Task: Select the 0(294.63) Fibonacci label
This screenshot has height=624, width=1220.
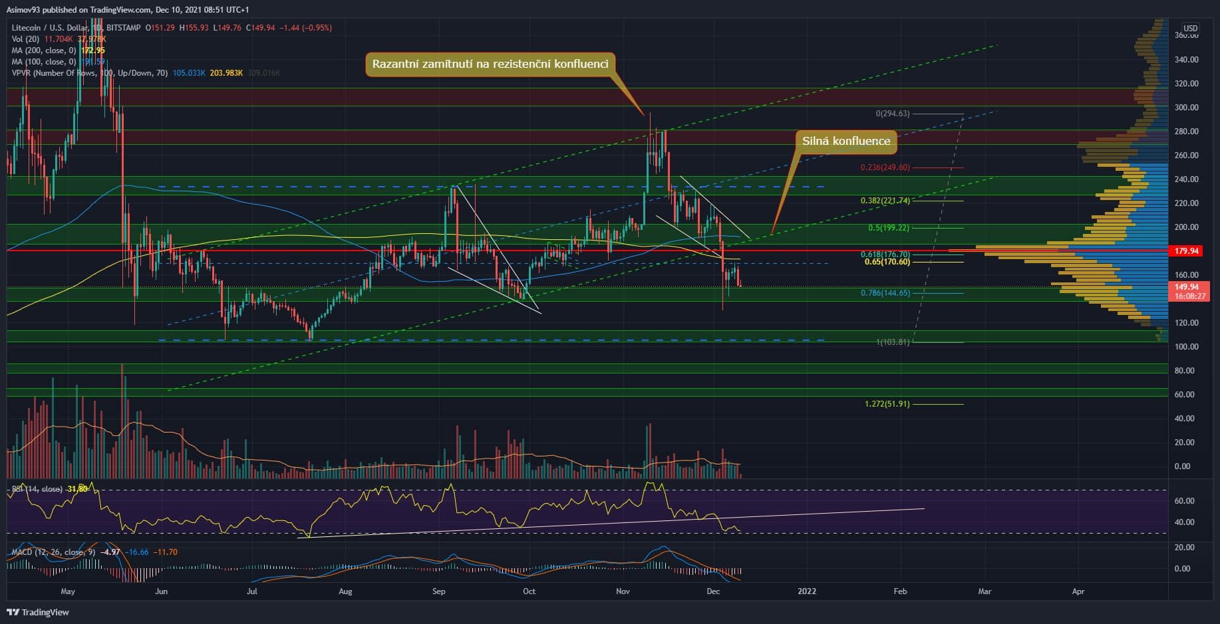Action: coord(892,114)
